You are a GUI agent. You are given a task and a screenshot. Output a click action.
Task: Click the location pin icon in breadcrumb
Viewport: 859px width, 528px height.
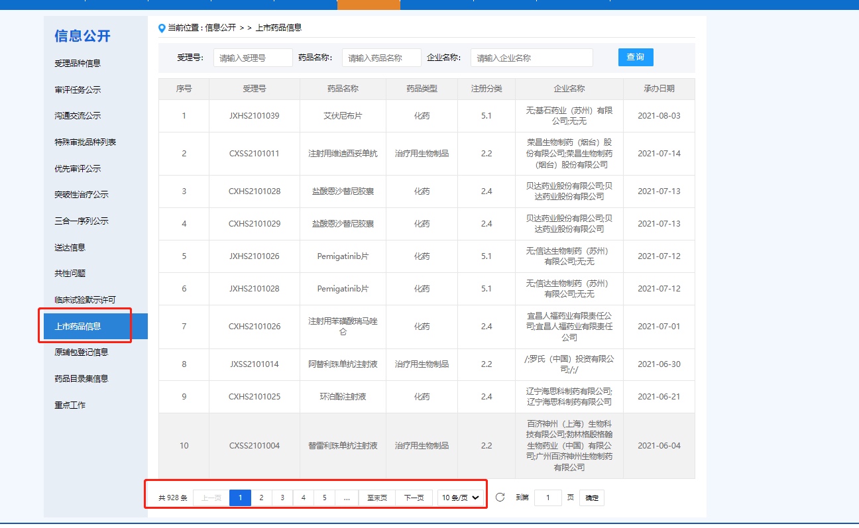click(x=162, y=28)
